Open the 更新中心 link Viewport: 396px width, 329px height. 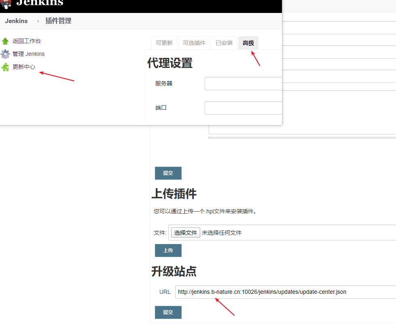[x=24, y=67]
